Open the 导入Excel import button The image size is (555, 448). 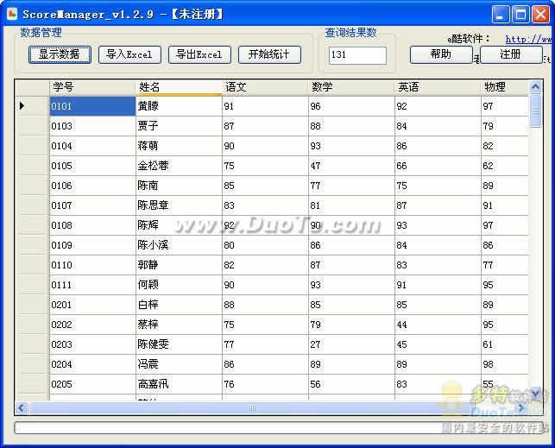coord(129,54)
